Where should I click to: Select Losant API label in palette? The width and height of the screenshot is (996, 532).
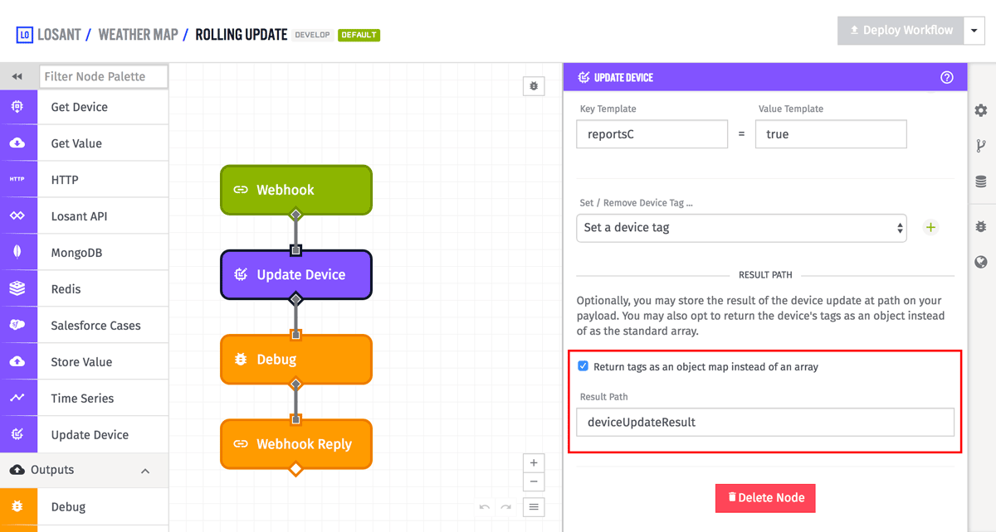(x=80, y=216)
